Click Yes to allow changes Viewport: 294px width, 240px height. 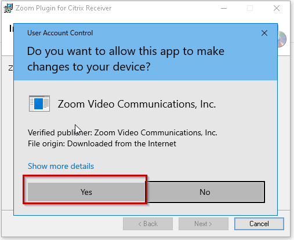point(86,192)
